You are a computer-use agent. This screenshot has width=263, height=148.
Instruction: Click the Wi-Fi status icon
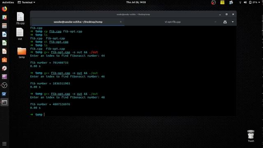click(x=240, y=2)
